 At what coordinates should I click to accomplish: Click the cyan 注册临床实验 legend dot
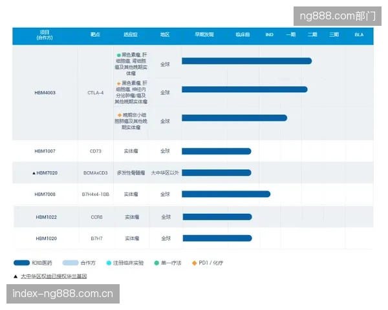point(109,263)
